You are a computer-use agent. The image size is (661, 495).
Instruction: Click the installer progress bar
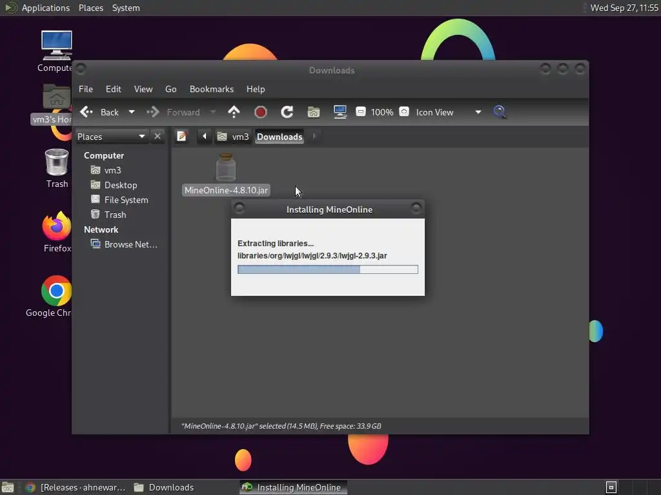tap(328, 269)
